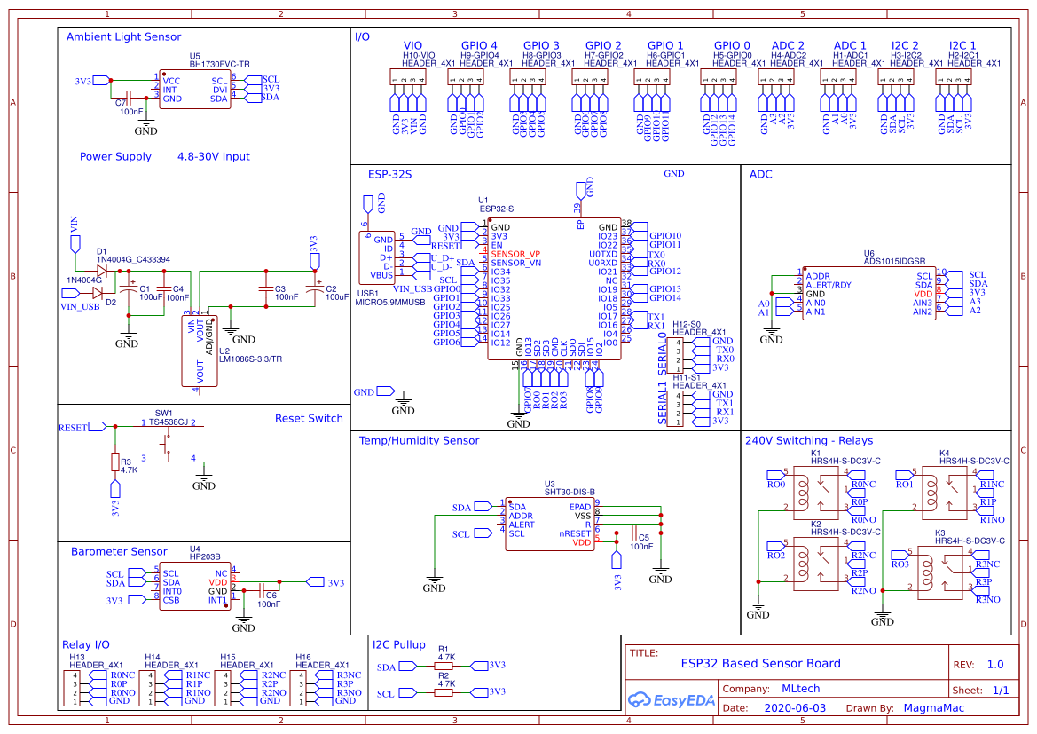The height and width of the screenshot is (734, 1037).
Task: Select capacitor C6 near the barometer
Action: click(x=262, y=590)
